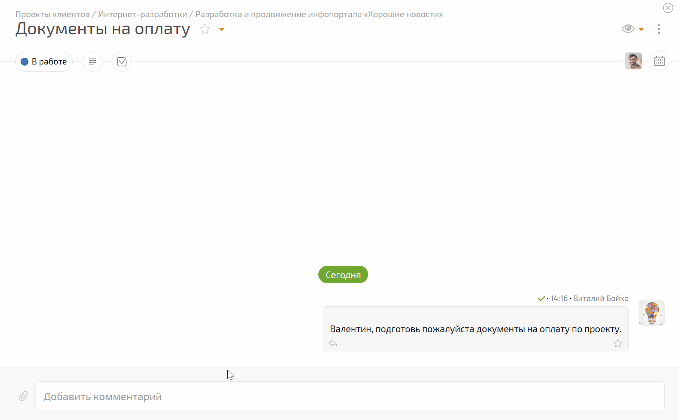This screenshot has height=420, width=679.
Task: Click the blue status color dot
Action: pos(24,61)
